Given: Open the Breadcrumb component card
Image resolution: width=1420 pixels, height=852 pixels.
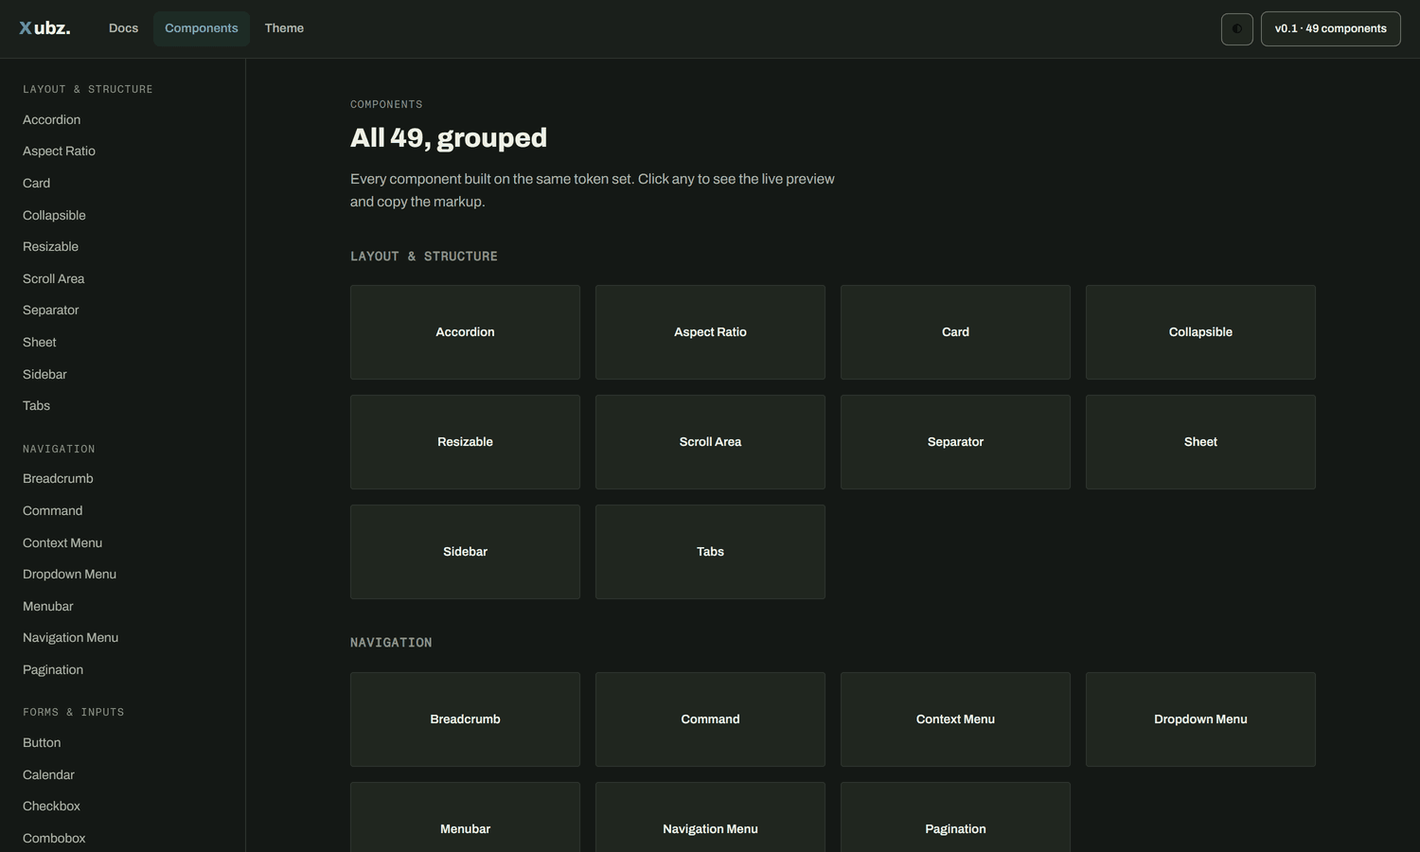Looking at the screenshot, I should tap(465, 719).
